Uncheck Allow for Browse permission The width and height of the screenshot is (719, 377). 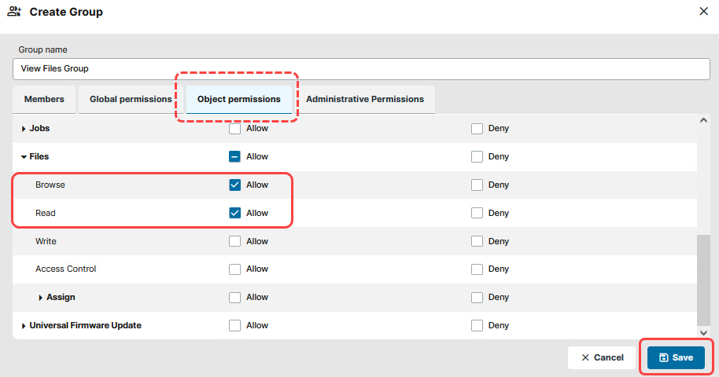(x=234, y=185)
